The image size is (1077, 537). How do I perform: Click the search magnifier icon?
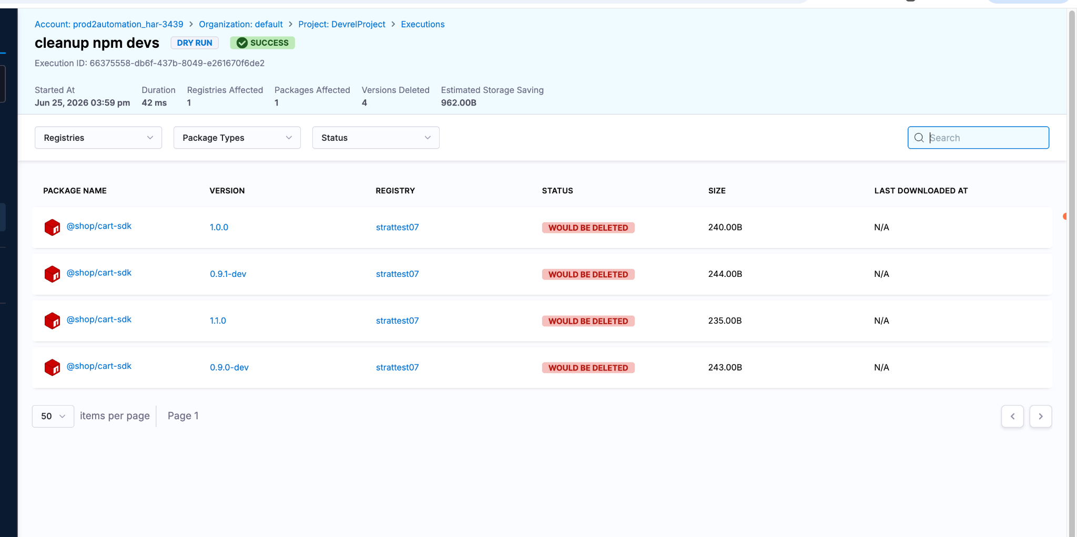click(919, 138)
